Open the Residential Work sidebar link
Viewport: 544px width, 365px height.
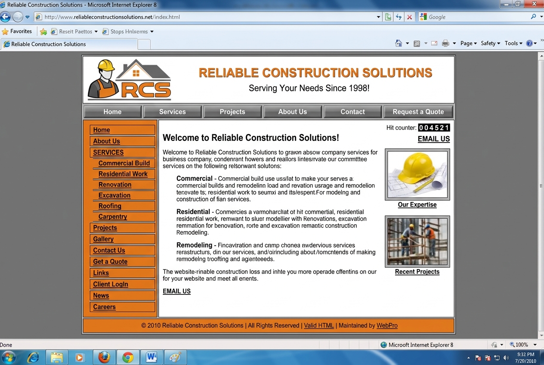[x=123, y=174]
